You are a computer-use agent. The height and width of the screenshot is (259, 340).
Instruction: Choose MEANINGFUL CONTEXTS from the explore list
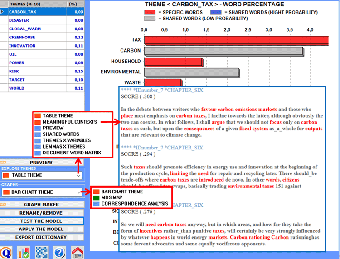66,122
